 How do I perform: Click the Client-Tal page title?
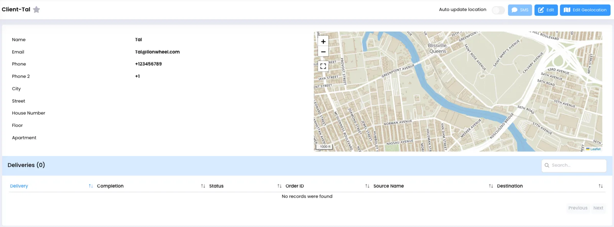[x=16, y=10]
